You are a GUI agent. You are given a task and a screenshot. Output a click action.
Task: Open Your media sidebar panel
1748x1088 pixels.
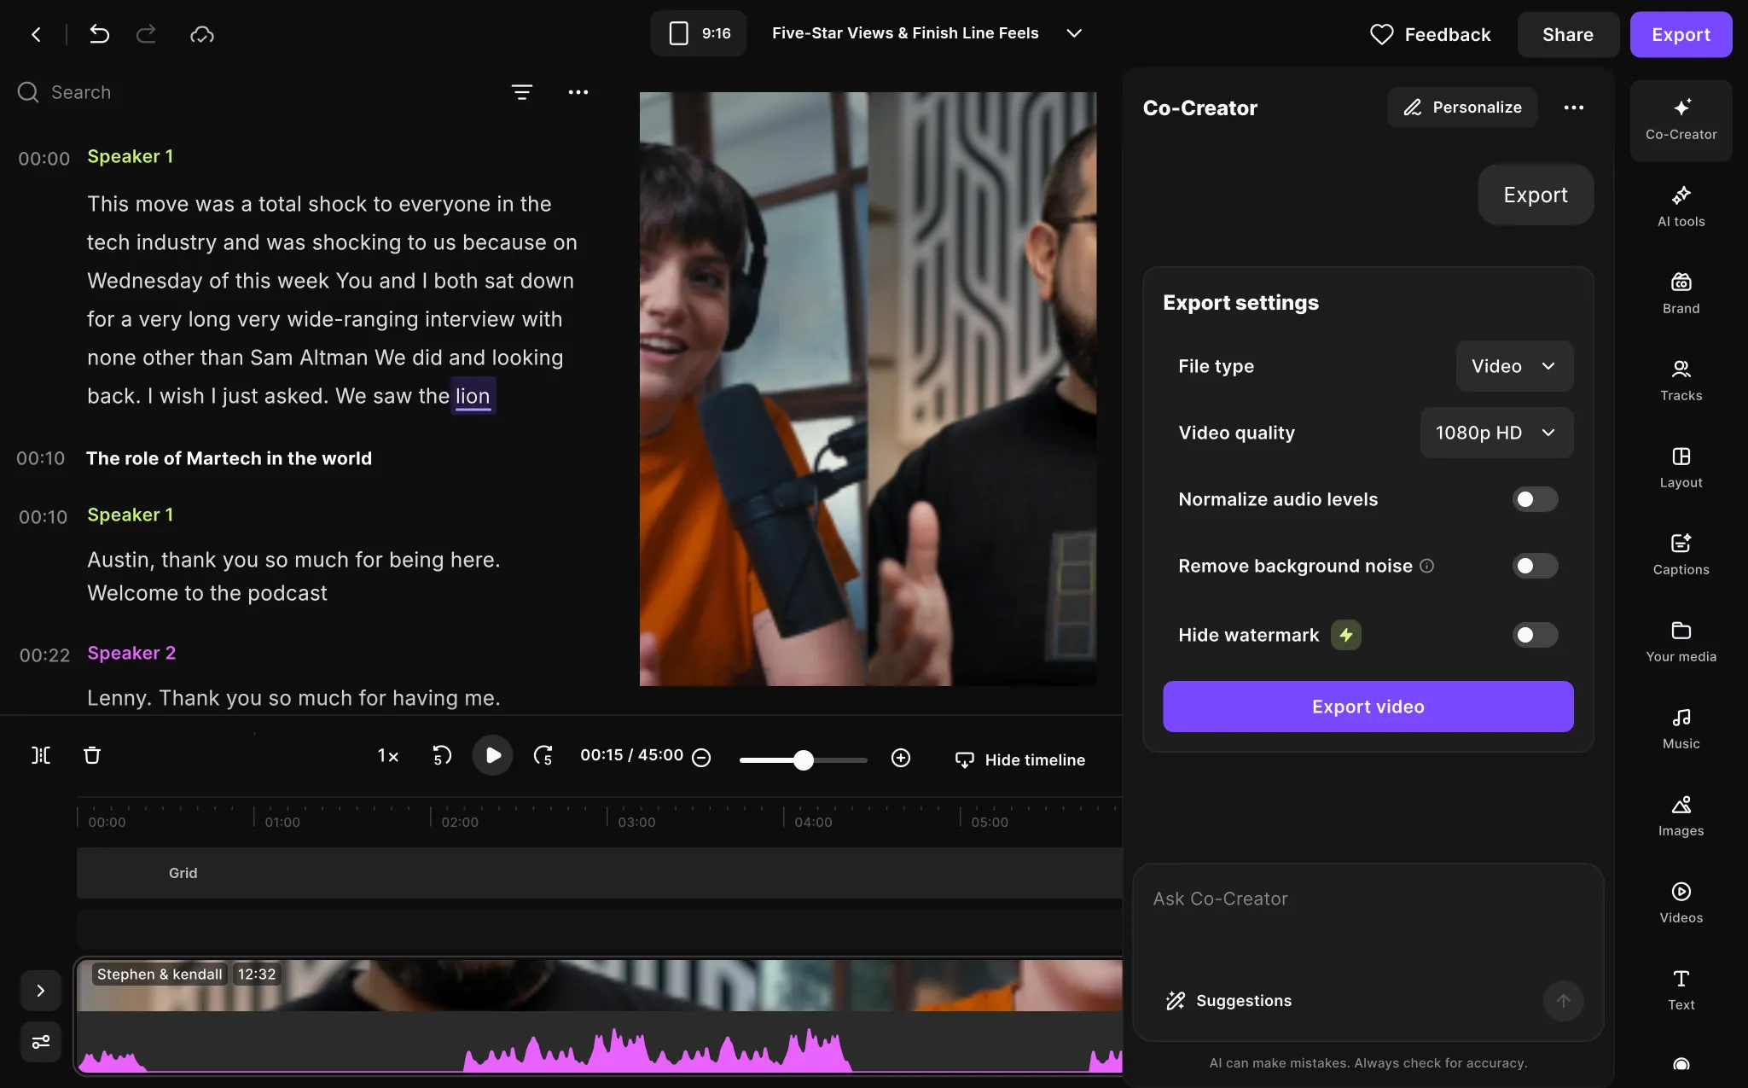tap(1681, 642)
